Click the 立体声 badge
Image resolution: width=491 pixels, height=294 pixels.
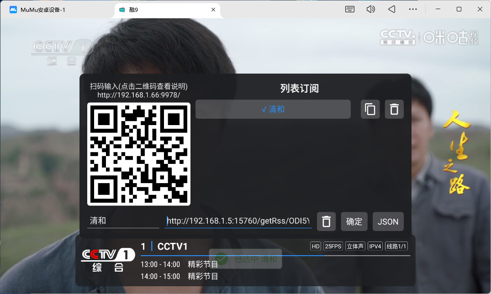pyautogui.click(x=355, y=247)
